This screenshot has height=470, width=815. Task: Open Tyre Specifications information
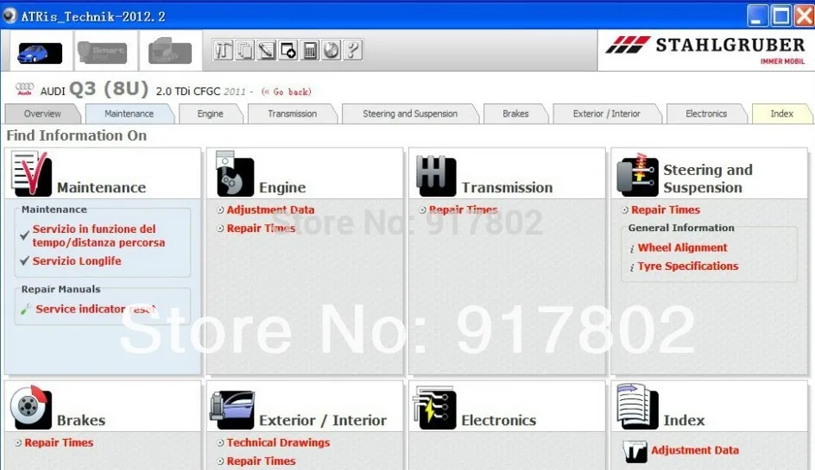click(687, 266)
